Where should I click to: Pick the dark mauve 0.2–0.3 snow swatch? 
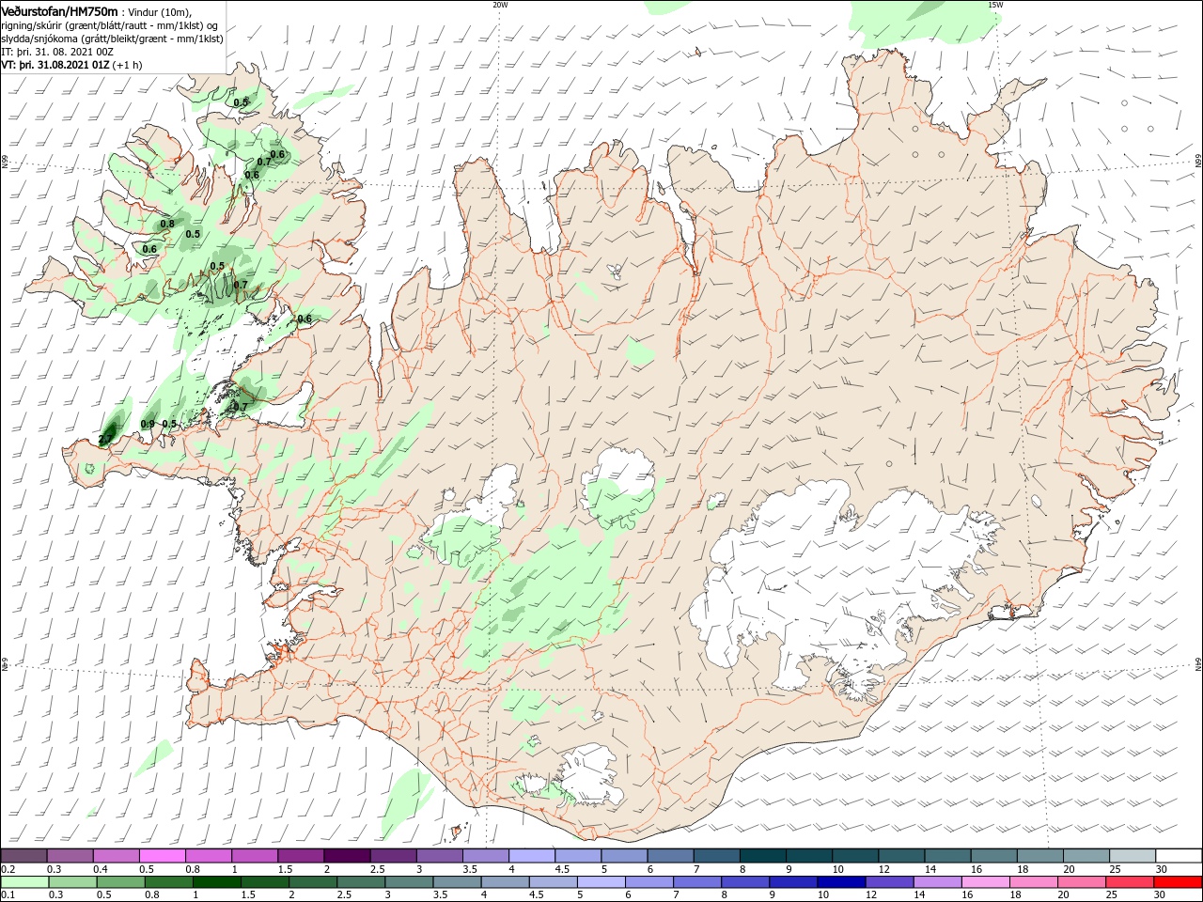click(x=25, y=856)
